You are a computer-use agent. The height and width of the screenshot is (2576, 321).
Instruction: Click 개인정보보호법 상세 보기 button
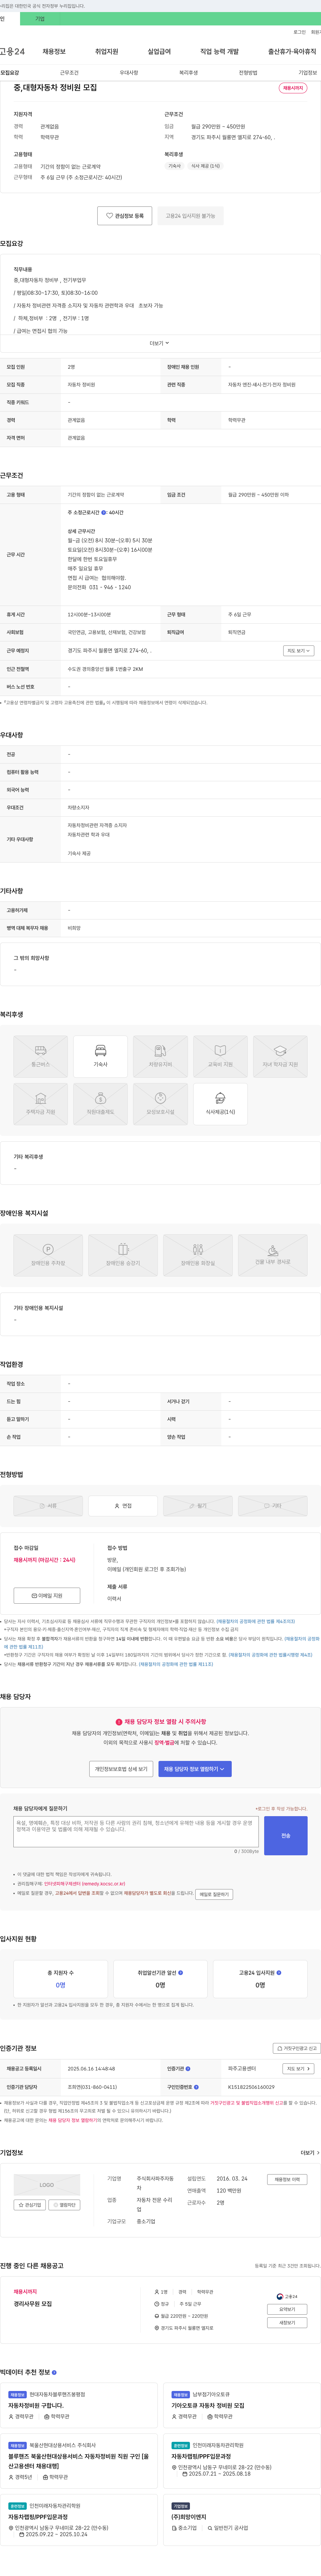(x=121, y=1769)
